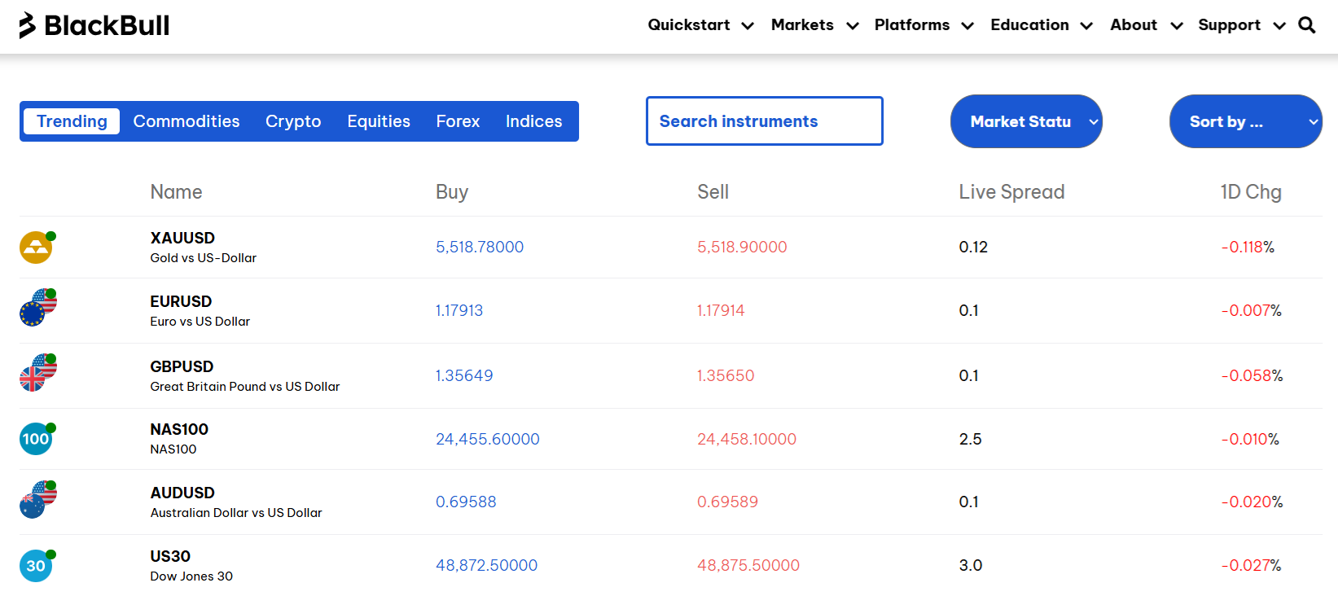Click Gold vs US-Dollar description
1338x596 pixels.
click(x=203, y=258)
